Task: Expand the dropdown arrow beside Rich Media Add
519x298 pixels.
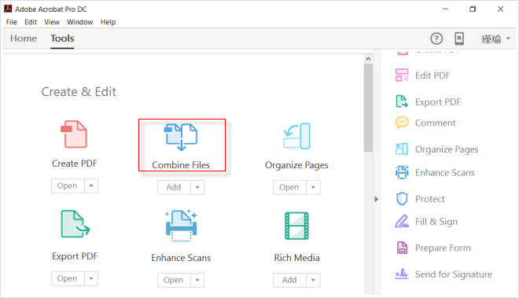Action: click(313, 280)
